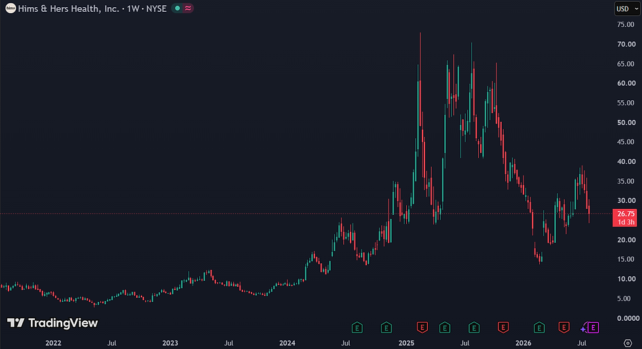This screenshot has height=349, width=642.
Task: Click the 2026 time axis label
Action: tap(523, 343)
